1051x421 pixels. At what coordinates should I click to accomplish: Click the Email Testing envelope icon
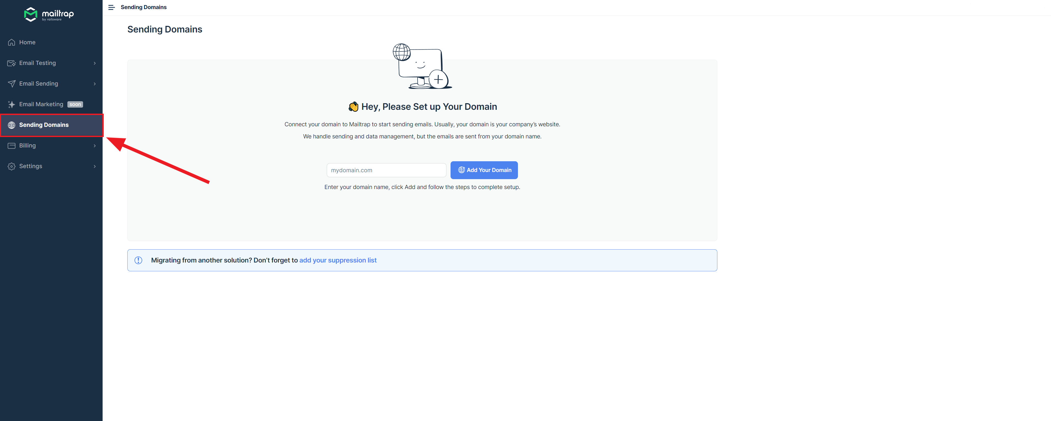tap(12, 63)
